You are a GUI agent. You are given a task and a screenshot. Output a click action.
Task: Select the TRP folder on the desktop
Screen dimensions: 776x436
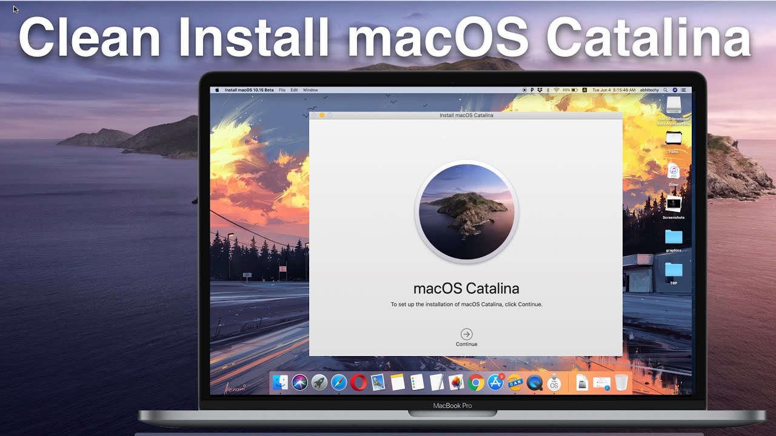coord(674,269)
